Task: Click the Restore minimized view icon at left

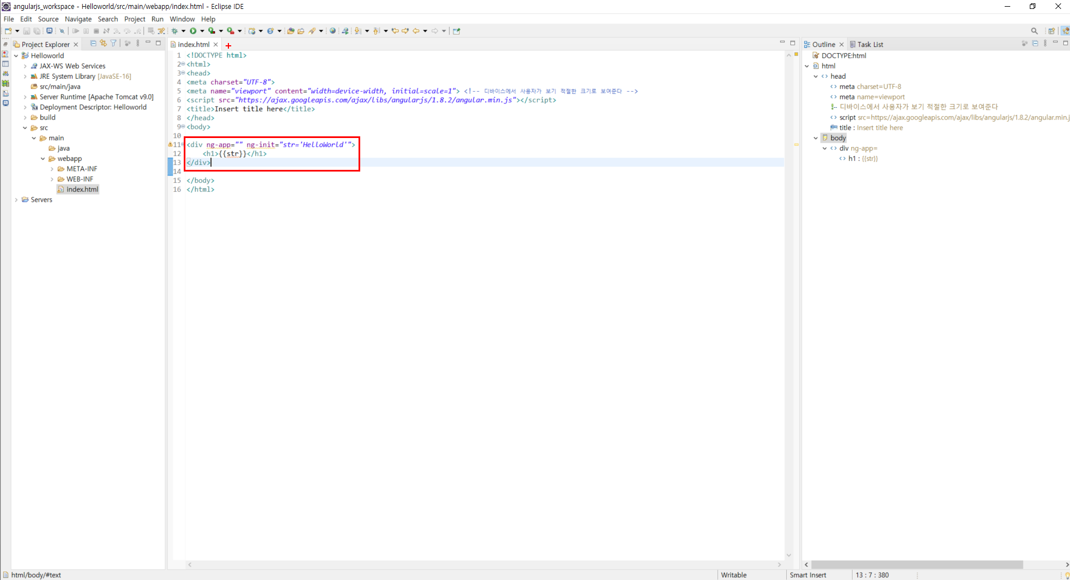Action: [x=5, y=44]
